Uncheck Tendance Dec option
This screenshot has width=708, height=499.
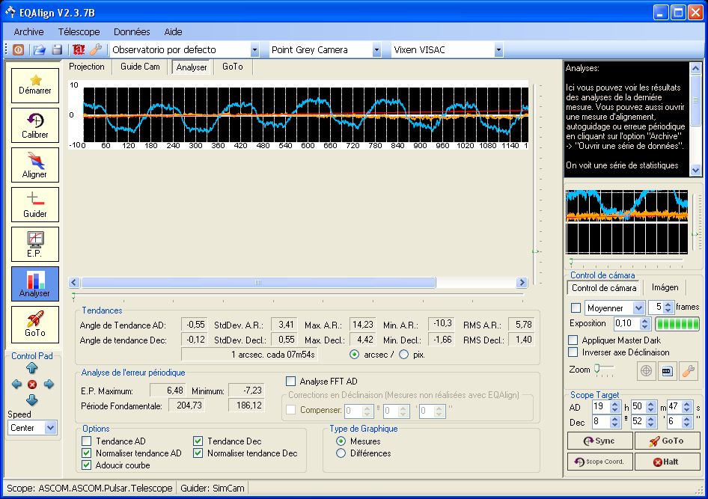[x=198, y=441]
